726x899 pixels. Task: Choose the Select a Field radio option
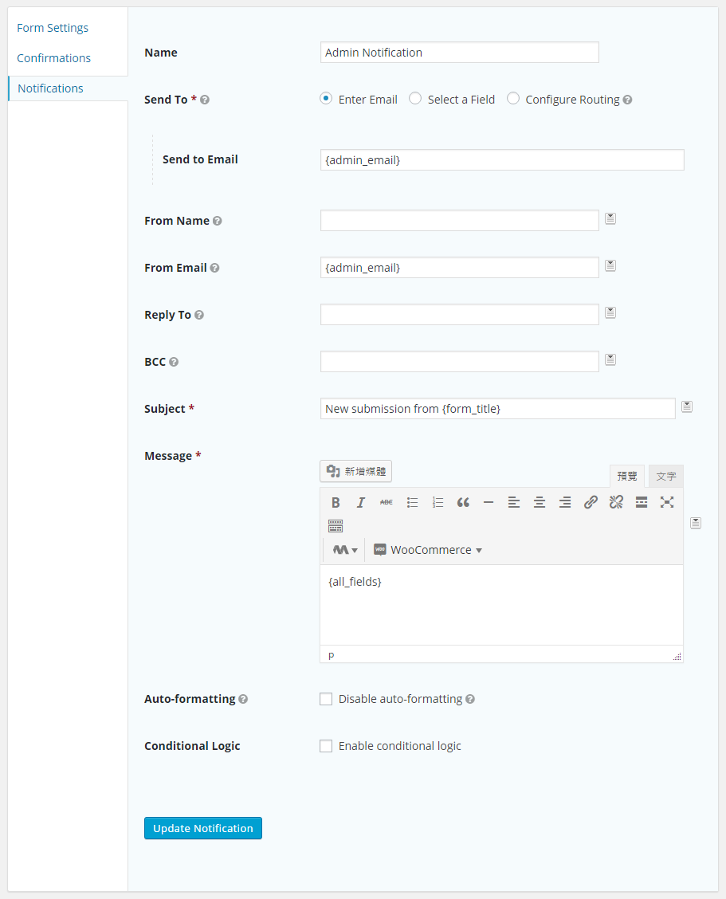point(415,99)
